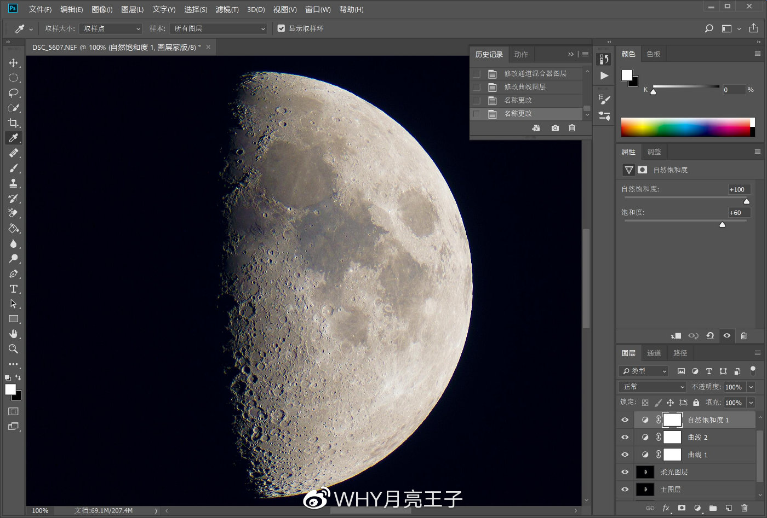This screenshot has width=767, height=518.
Task: Switch to the 动作 tab
Action: click(x=522, y=54)
